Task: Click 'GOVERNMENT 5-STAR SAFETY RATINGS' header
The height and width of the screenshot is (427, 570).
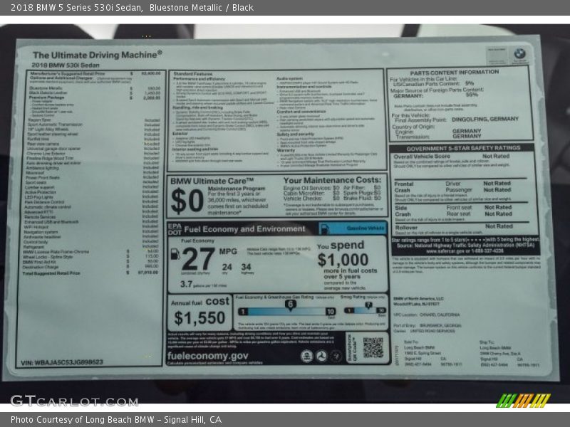Action: [x=463, y=148]
